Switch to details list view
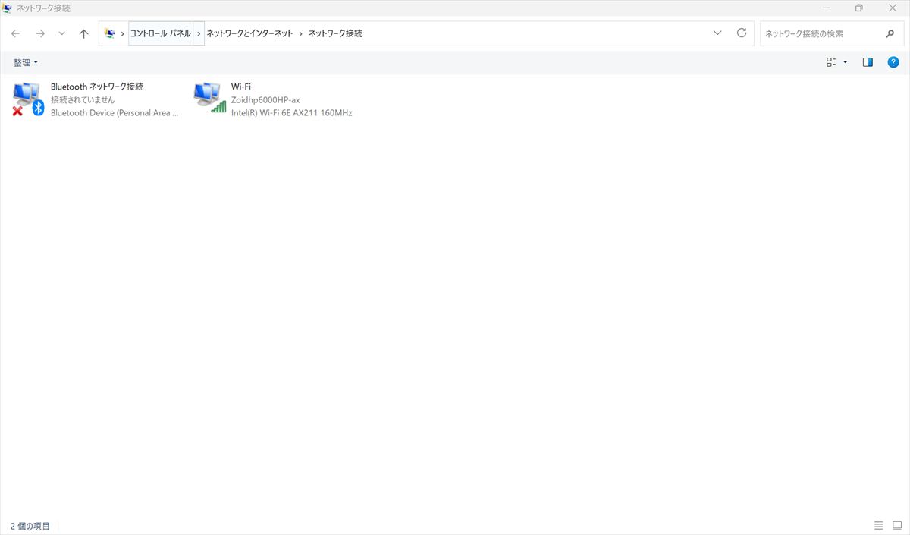The height and width of the screenshot is (535, 910). [x=878, y=525]
